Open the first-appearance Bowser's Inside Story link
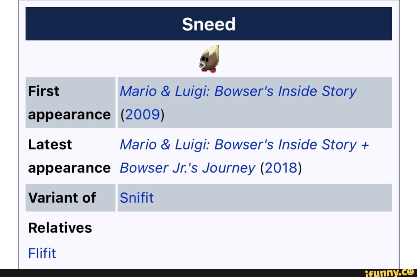This screenshot has width=417, height=277. tap(238, 91)
